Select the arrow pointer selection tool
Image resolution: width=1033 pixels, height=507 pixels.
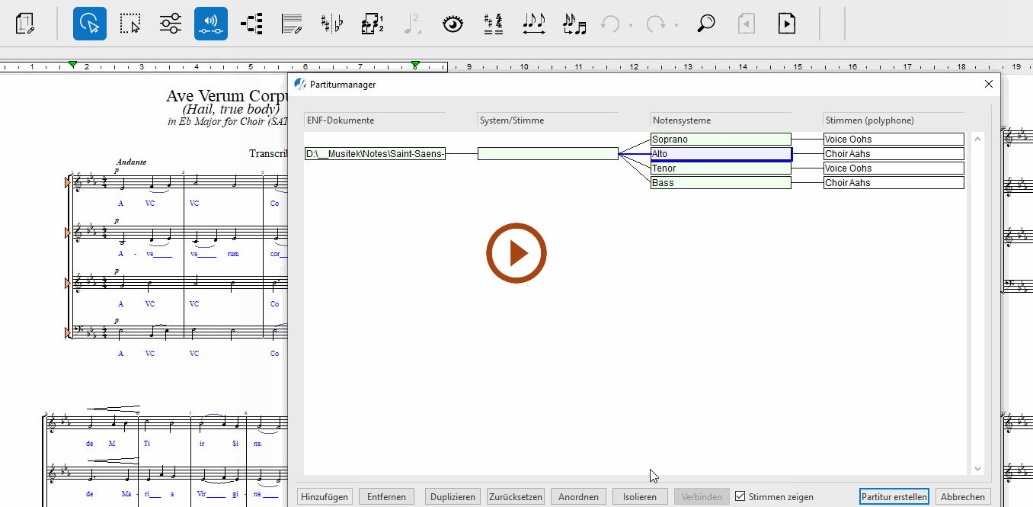click(90, 24)
